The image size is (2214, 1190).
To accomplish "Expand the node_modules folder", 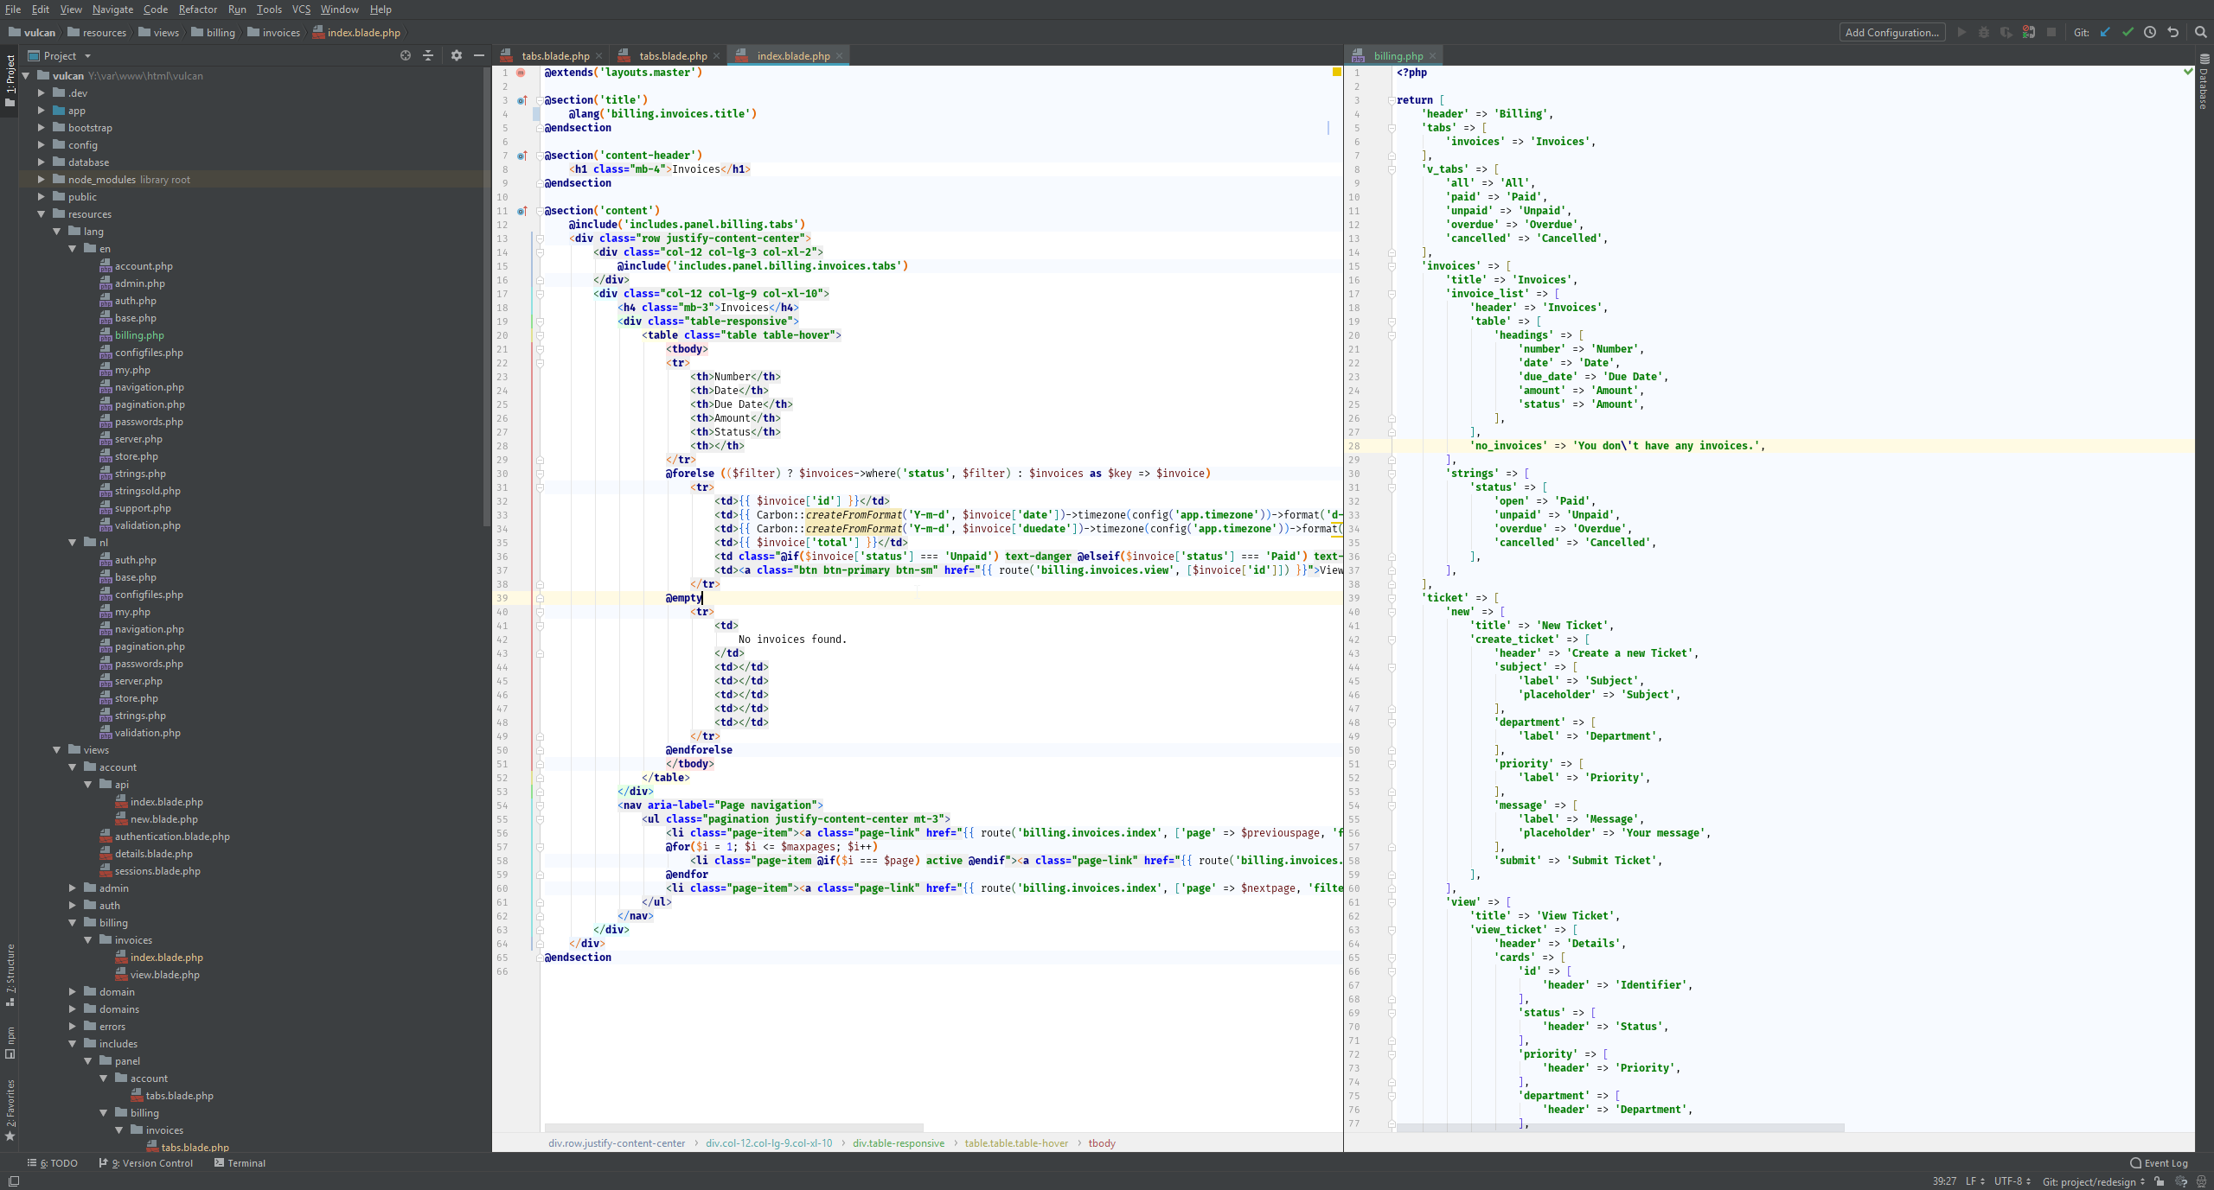I will [x=41, y=180].
